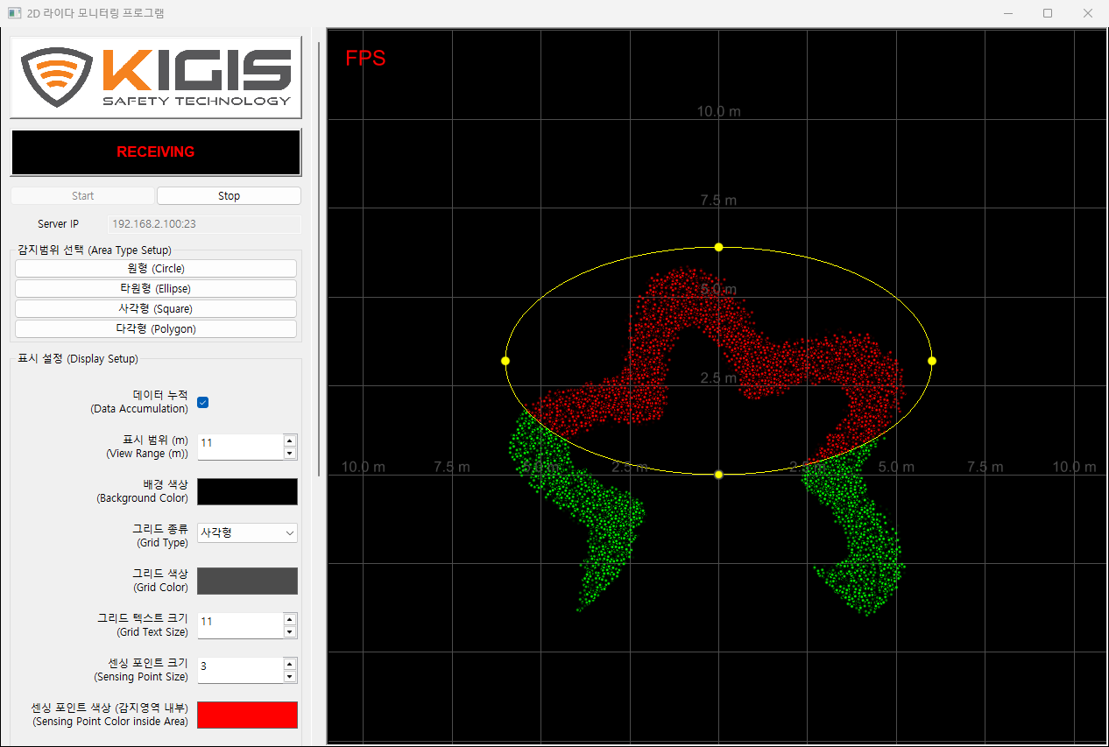
Task: Choose Square area type button
Action: tap(156, 308)
